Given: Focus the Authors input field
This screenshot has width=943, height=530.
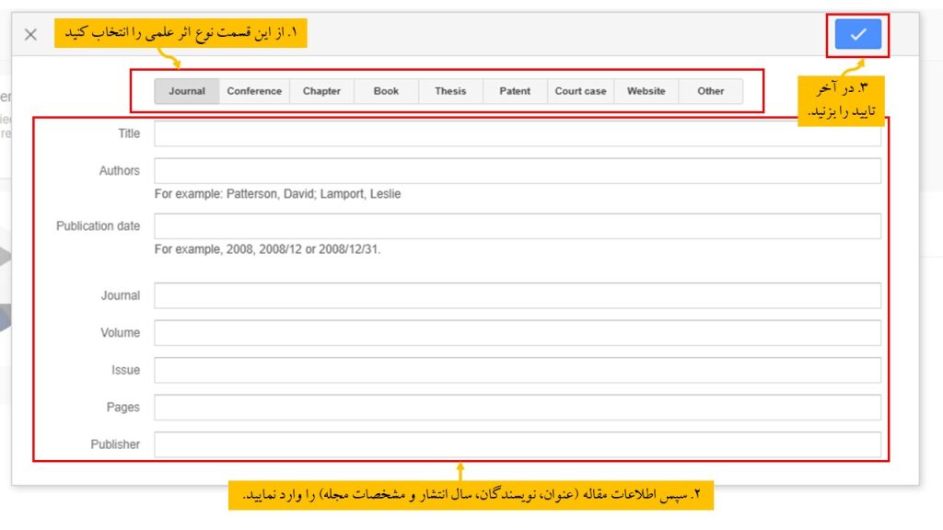Looking at the screenshot, I should tap(516, 170).
